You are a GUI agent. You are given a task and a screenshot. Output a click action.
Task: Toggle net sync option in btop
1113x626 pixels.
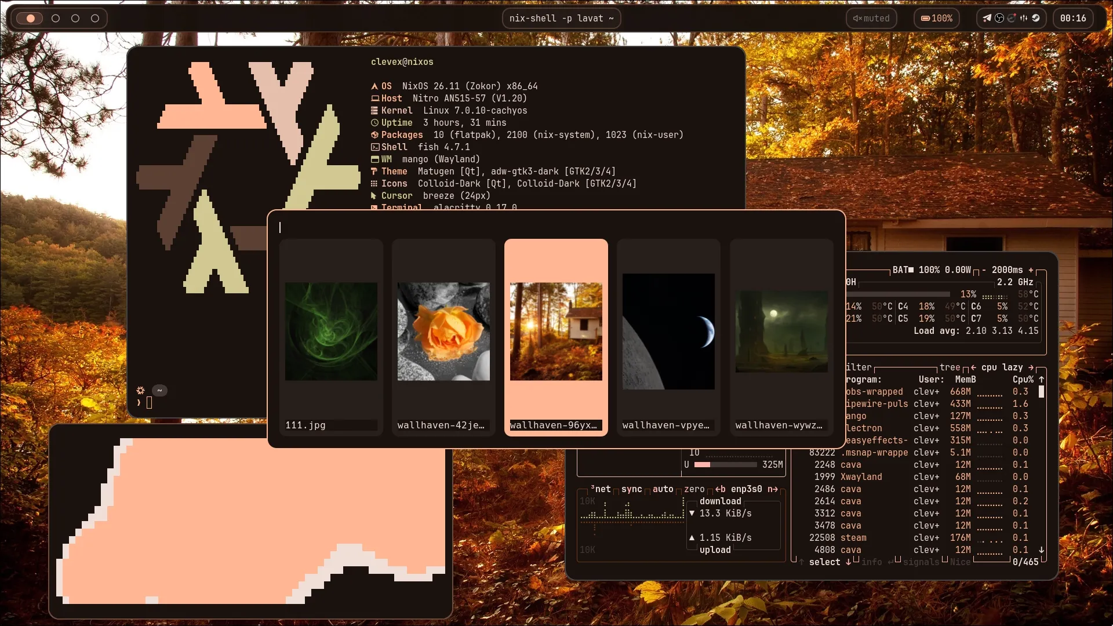click(632, 489)
